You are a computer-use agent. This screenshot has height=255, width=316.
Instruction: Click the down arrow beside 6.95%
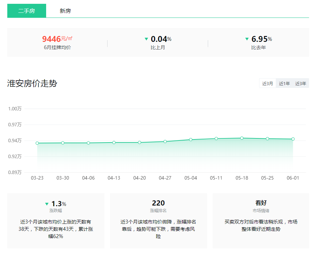point(247,39)
